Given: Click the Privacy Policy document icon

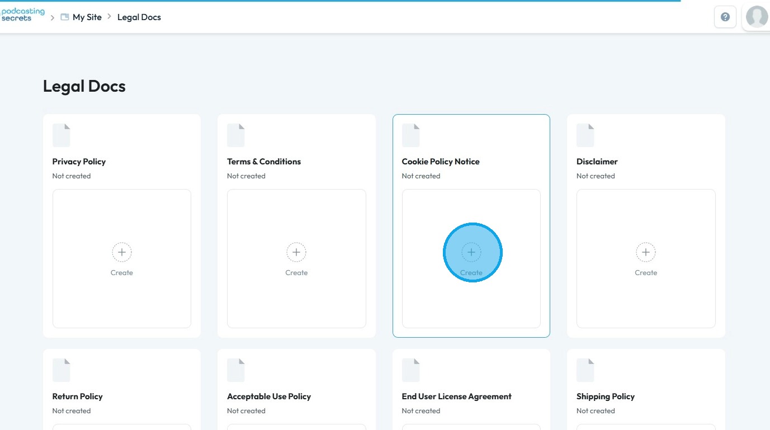Looking at the screenshot, I should pyautogui.click(x=62, y=135).
